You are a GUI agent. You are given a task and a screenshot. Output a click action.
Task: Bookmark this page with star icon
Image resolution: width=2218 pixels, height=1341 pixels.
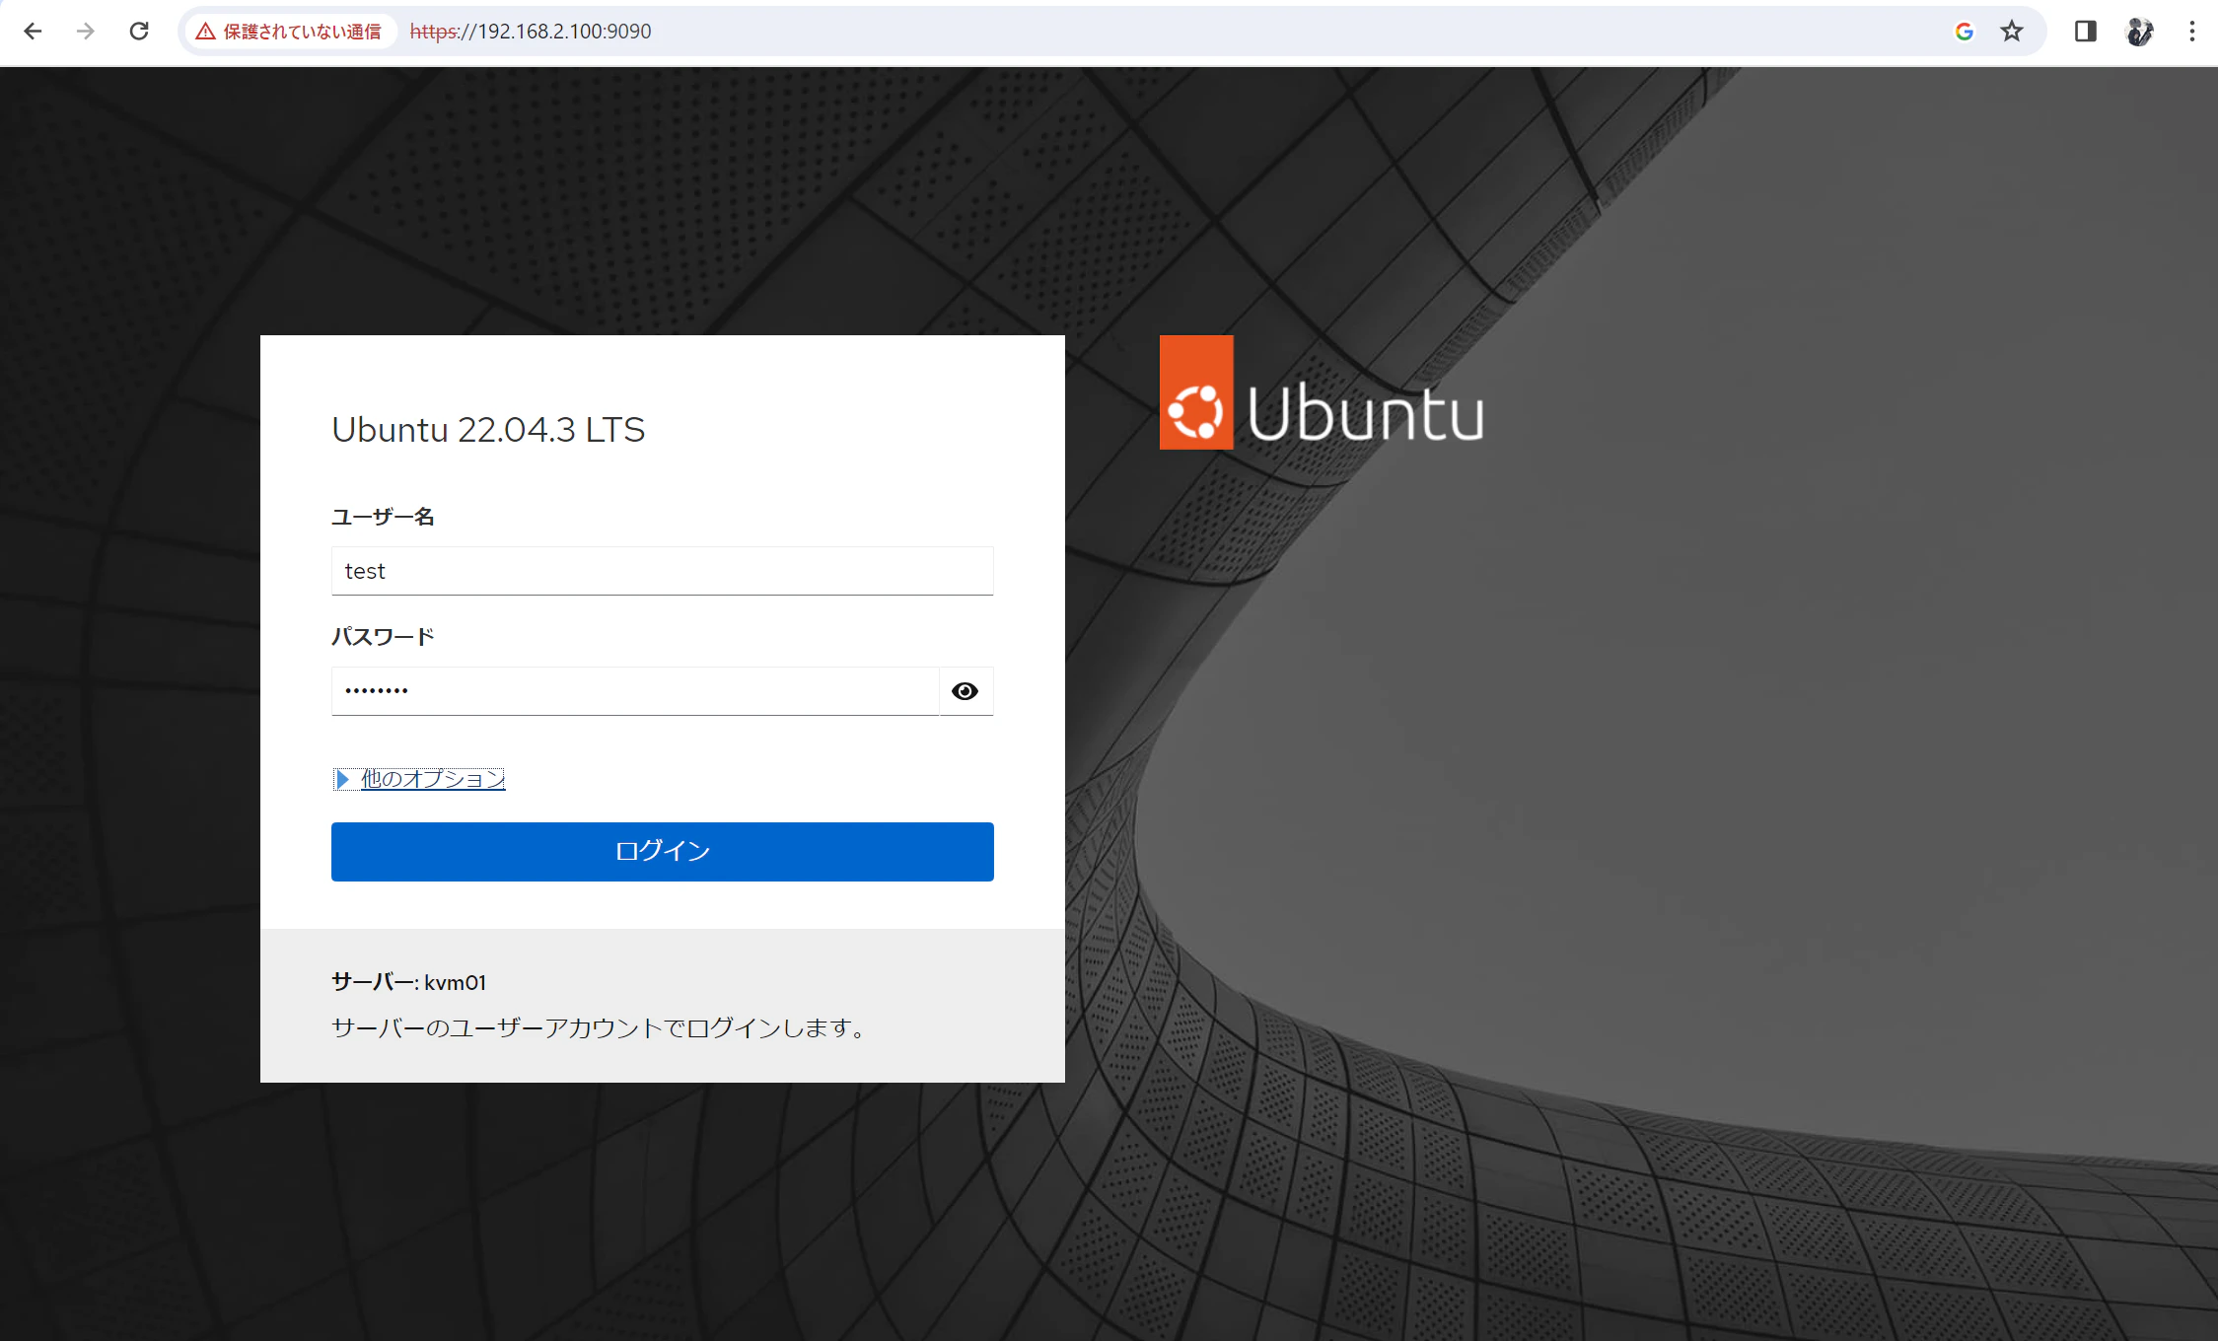coord(2012,32)
